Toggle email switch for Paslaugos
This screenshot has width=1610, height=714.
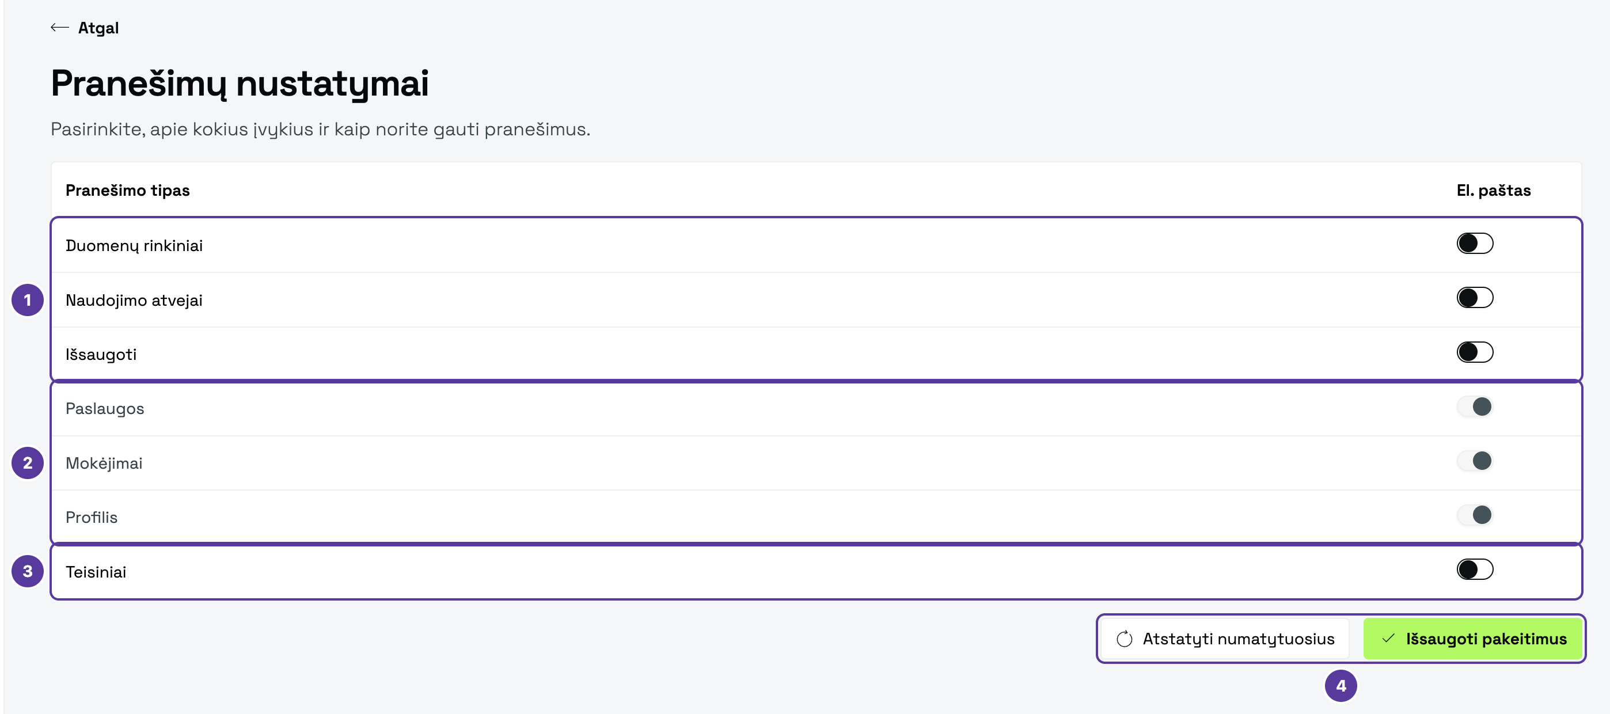point(1474,407)
